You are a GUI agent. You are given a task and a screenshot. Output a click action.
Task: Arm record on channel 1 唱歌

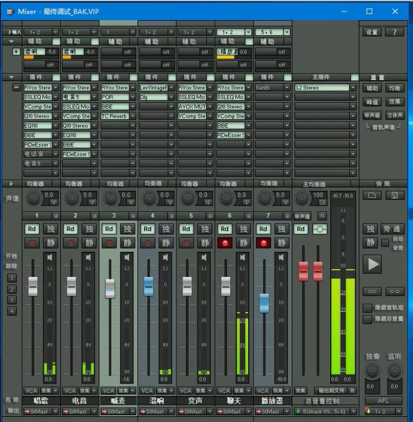tap(32, 243)
